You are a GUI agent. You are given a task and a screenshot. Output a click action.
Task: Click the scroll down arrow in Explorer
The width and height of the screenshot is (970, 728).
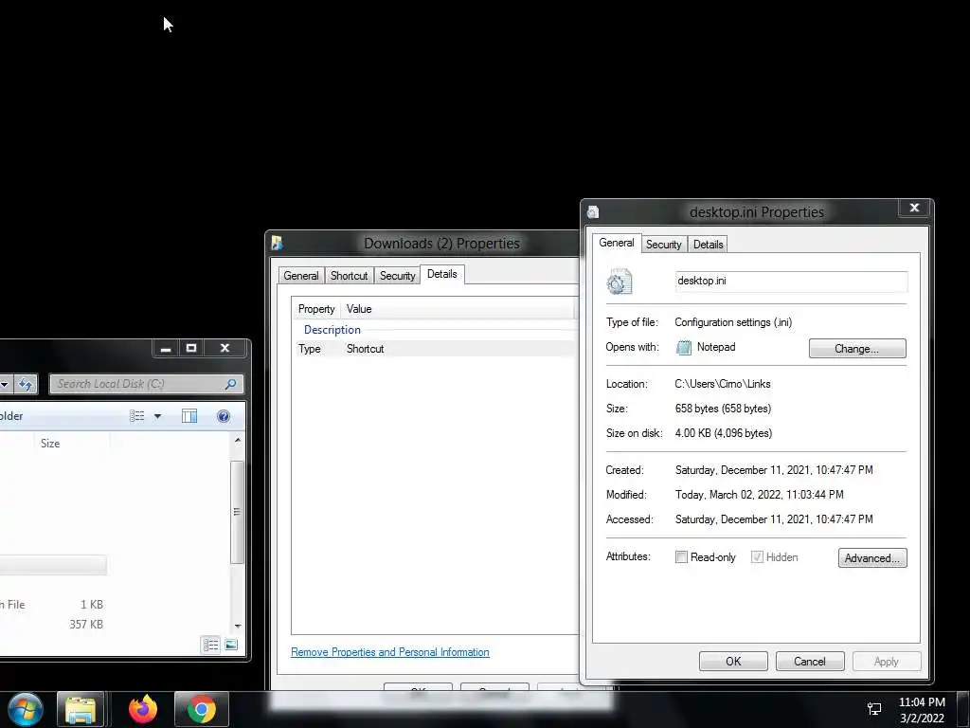tap(238, 626)
